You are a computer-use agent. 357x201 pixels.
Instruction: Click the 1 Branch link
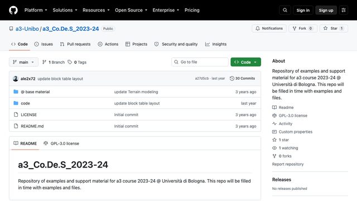pos(54,62)
